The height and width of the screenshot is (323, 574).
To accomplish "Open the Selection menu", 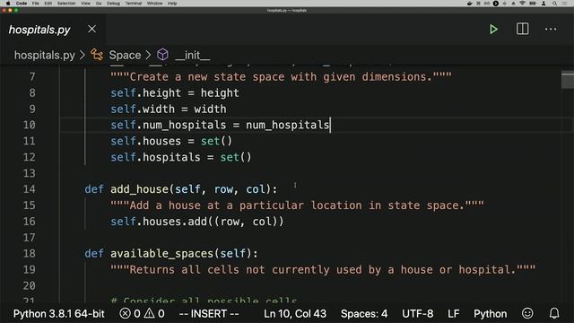I will pyautogui.click(x=66, y=4).
